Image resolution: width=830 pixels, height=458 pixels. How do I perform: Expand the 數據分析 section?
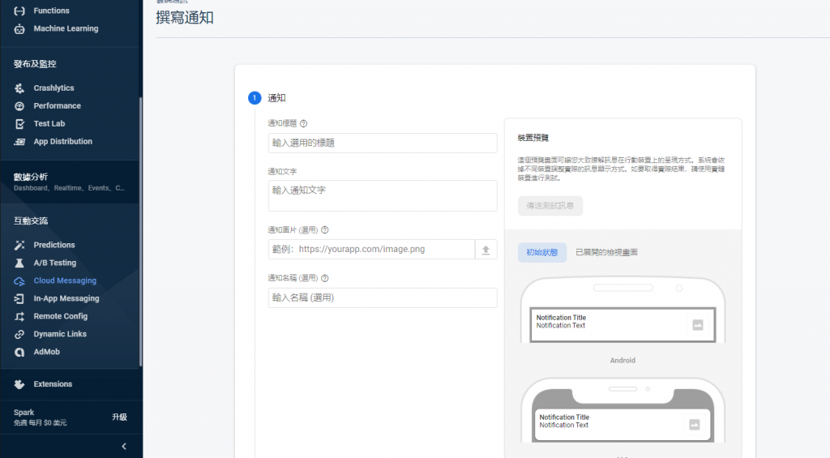(x=70, y=181)
